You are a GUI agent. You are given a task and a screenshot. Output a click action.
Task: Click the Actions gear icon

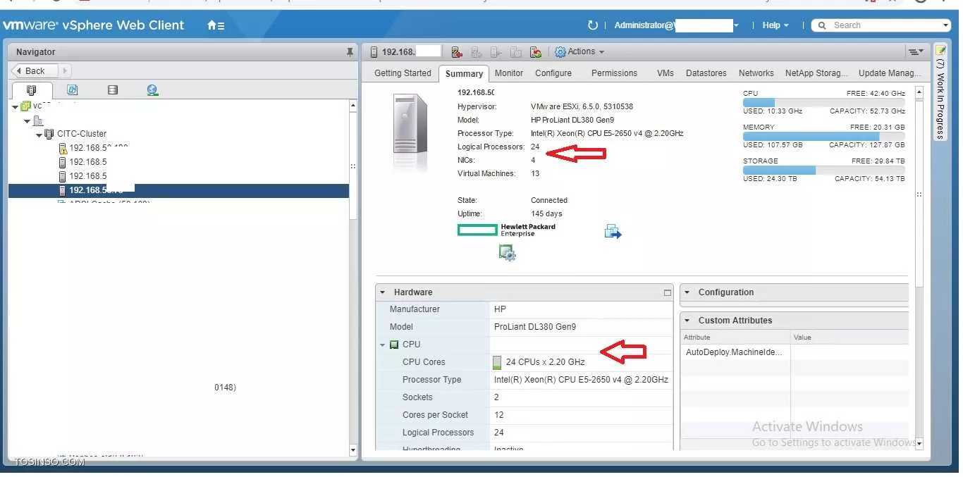560,52
